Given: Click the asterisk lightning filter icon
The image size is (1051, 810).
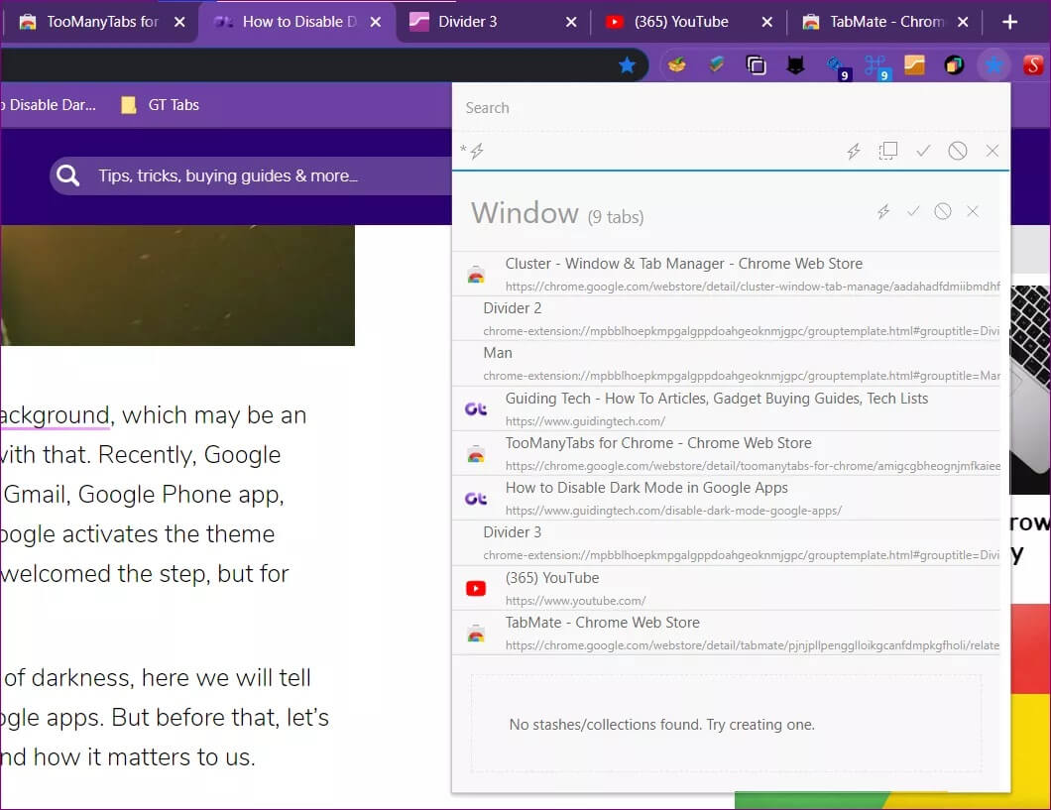Looking at the screenshot, I should [473, 151].
